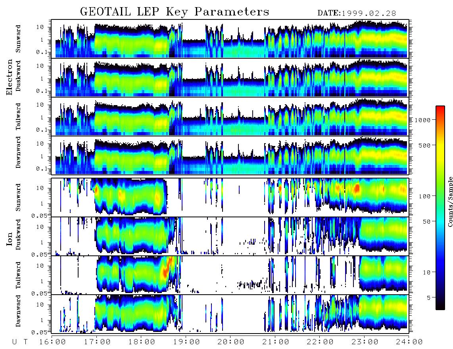Open the Electron Duskward spectrogram panel

[230, 77]
